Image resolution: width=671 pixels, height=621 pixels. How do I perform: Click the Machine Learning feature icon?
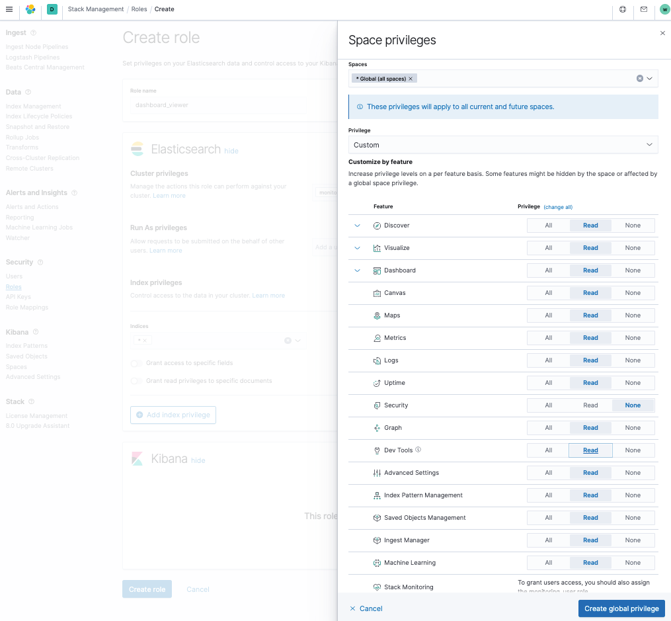pos(377,563)
